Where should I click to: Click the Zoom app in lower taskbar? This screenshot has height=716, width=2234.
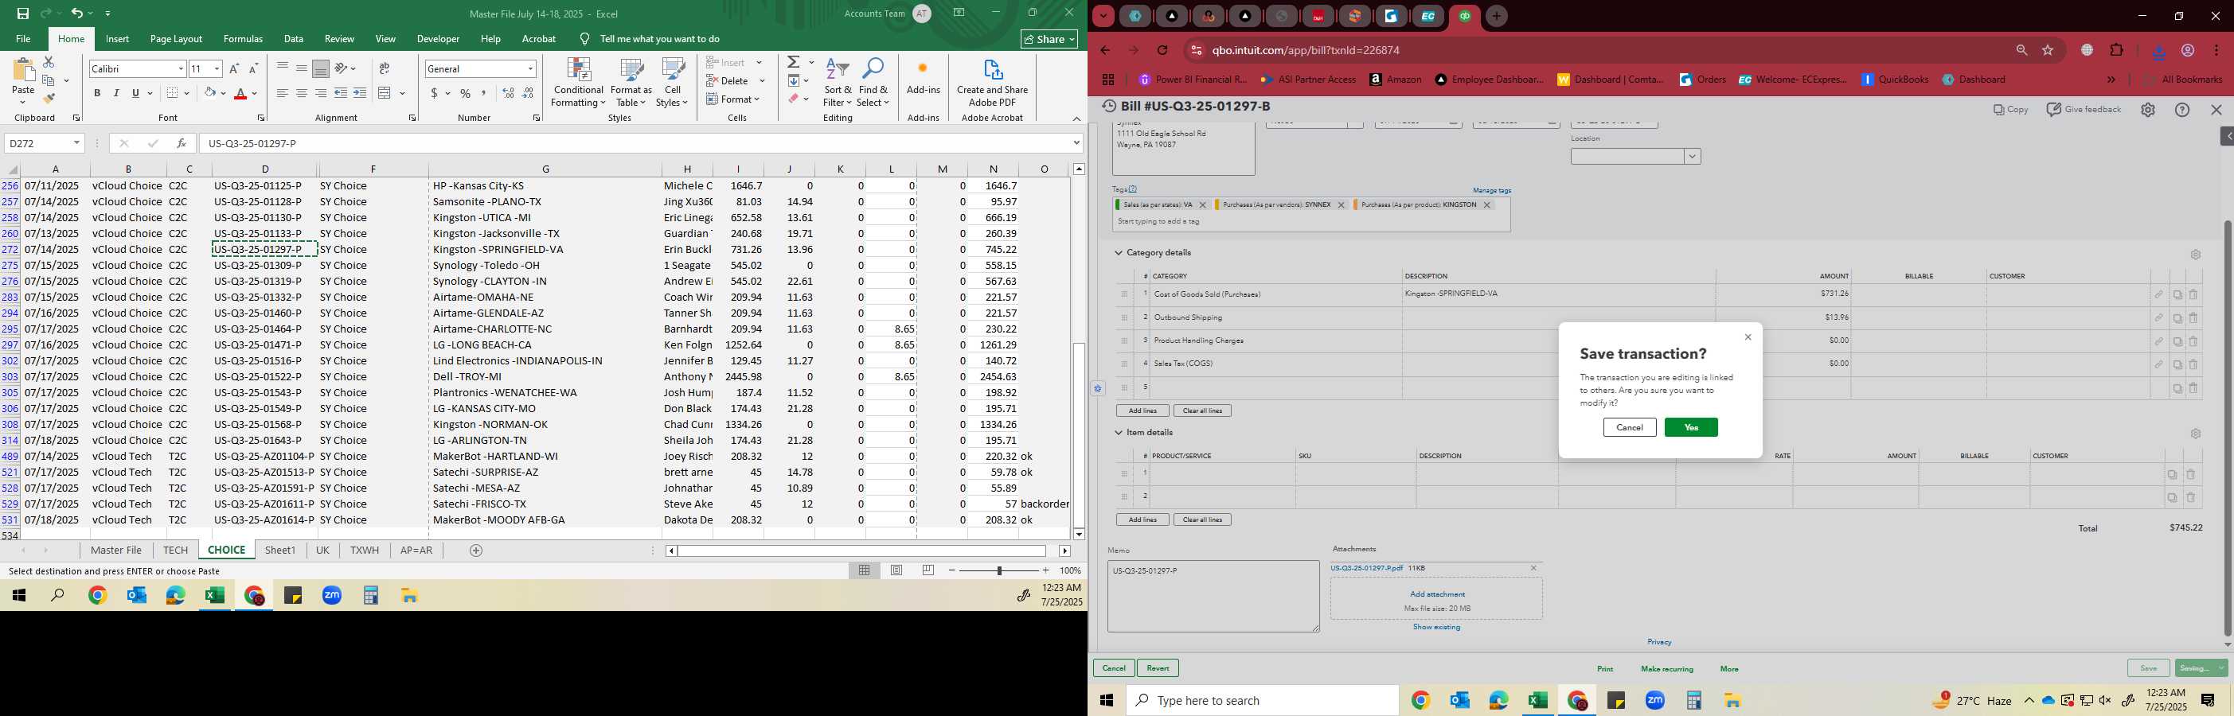coord(1654,700)
